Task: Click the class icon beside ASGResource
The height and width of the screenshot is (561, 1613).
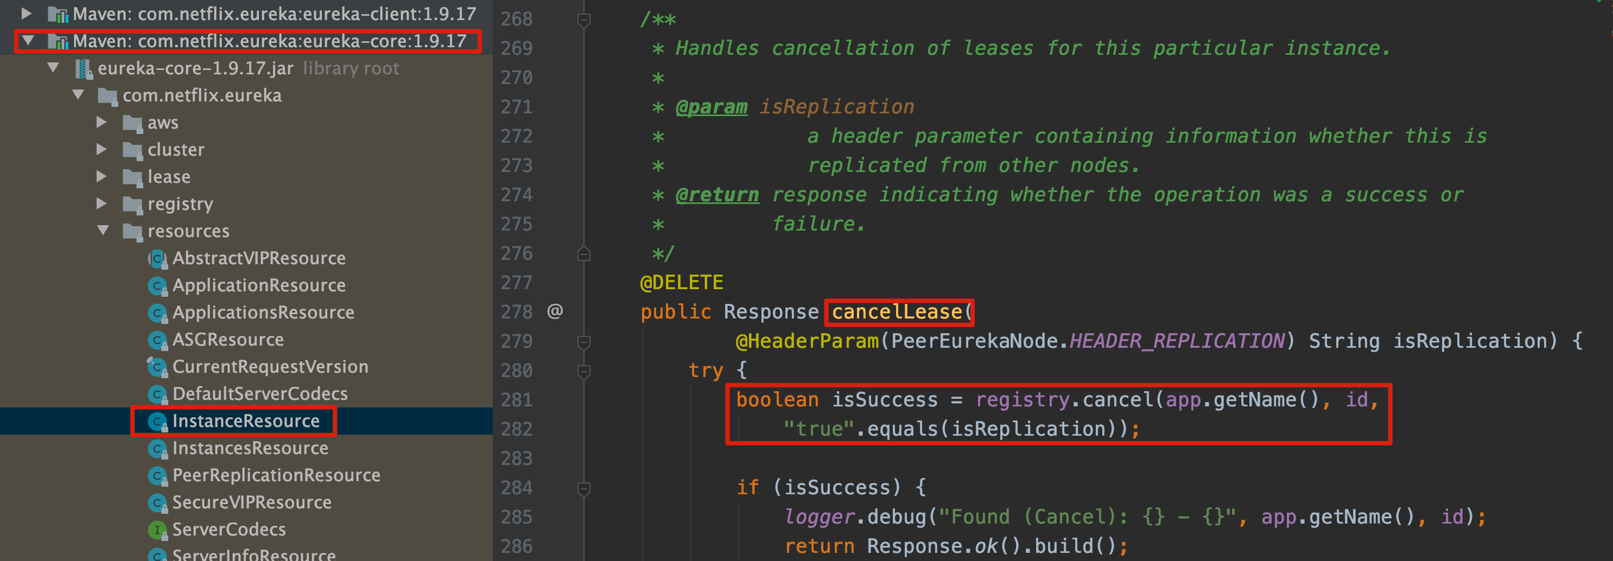Action: coord(157,339)
